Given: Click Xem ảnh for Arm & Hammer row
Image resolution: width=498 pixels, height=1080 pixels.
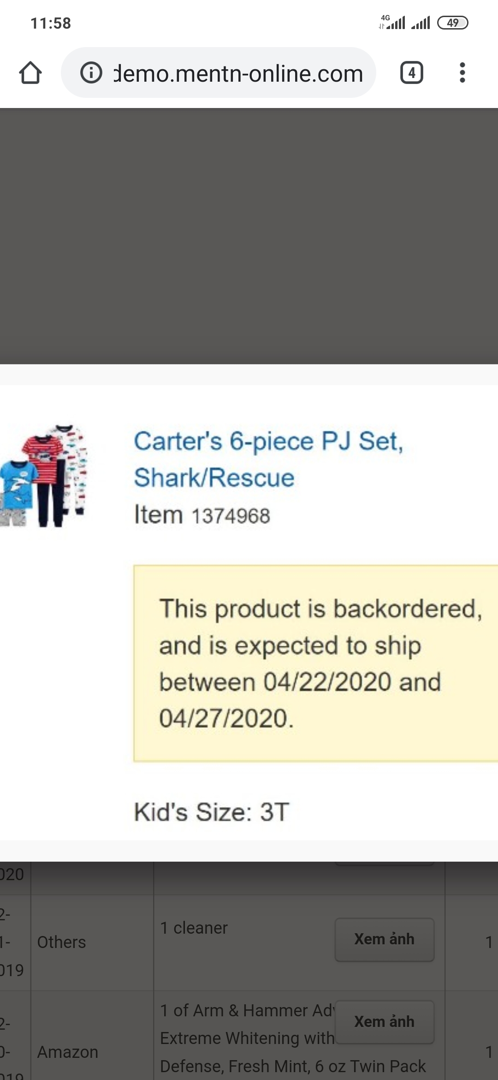Looking at the screenshot, I should click(384, 1022).
